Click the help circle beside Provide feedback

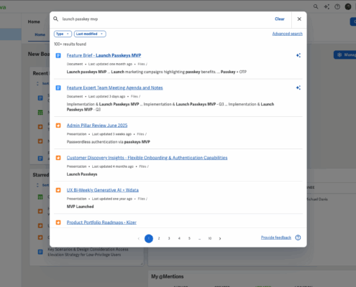tap(298, 237)
